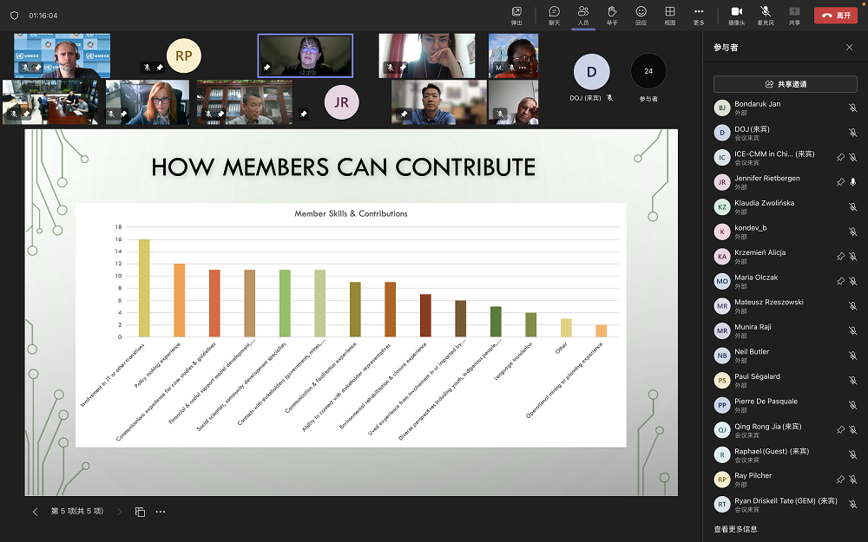Click the pop out (弹出) icon
Viewport: 868px width, 542px height.
point(516,15)
